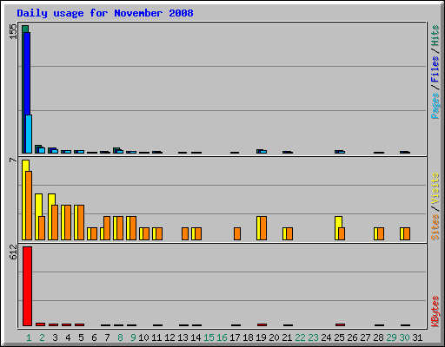Screen dimensions: 445x347
Task: Click the 'Daily usage for November 2008' title
Action: click(x=105, y=13)
